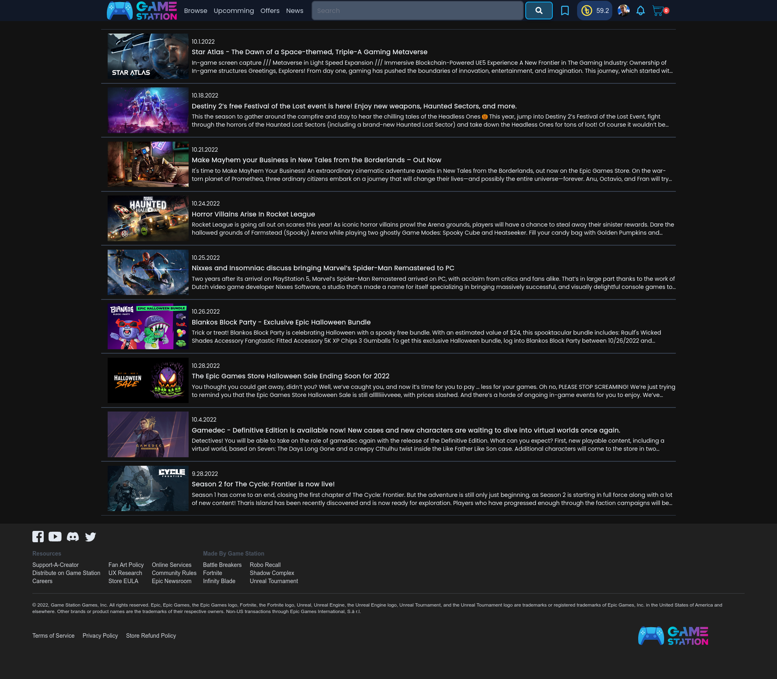Open the Star Atlas article thumbnail
The image size is (777, 679).
[x=148, y=56]
